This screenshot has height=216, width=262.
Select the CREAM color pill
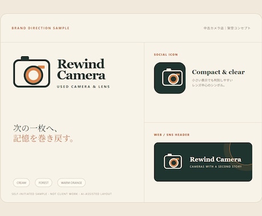click(22, 182)
